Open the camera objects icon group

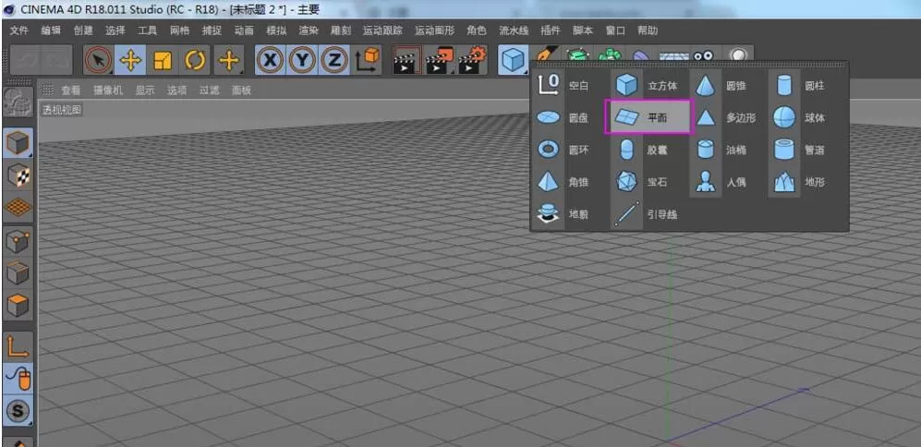click(702, 54)
